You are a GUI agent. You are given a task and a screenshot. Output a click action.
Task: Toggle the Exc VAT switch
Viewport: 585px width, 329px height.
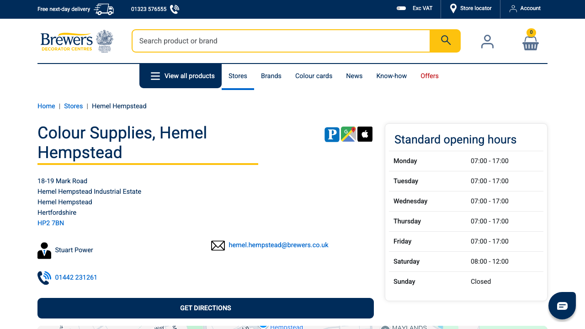(401, 8)
